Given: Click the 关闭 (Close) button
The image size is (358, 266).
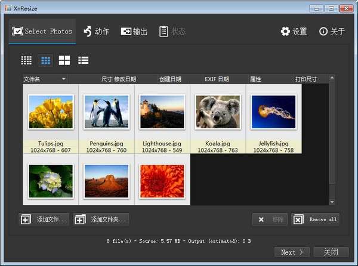Looking at the screenshot, I should tap(331, 252).
